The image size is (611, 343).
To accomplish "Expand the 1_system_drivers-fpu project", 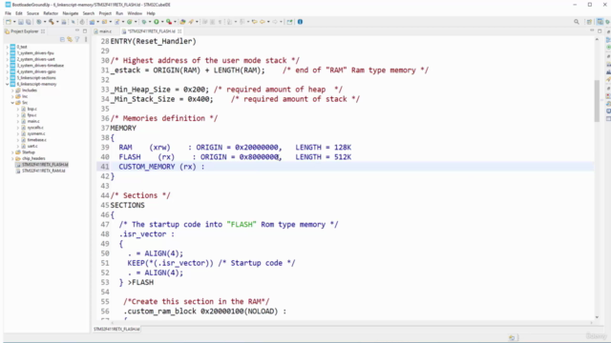I will click(7, 53).
